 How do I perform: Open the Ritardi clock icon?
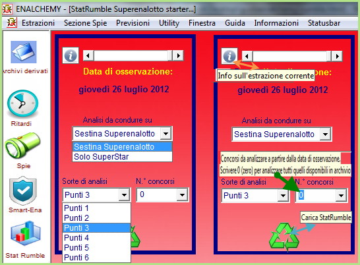(22, 103)
